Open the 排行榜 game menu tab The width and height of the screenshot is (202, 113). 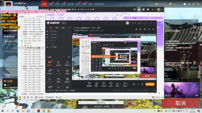click(x=70, y=4)
